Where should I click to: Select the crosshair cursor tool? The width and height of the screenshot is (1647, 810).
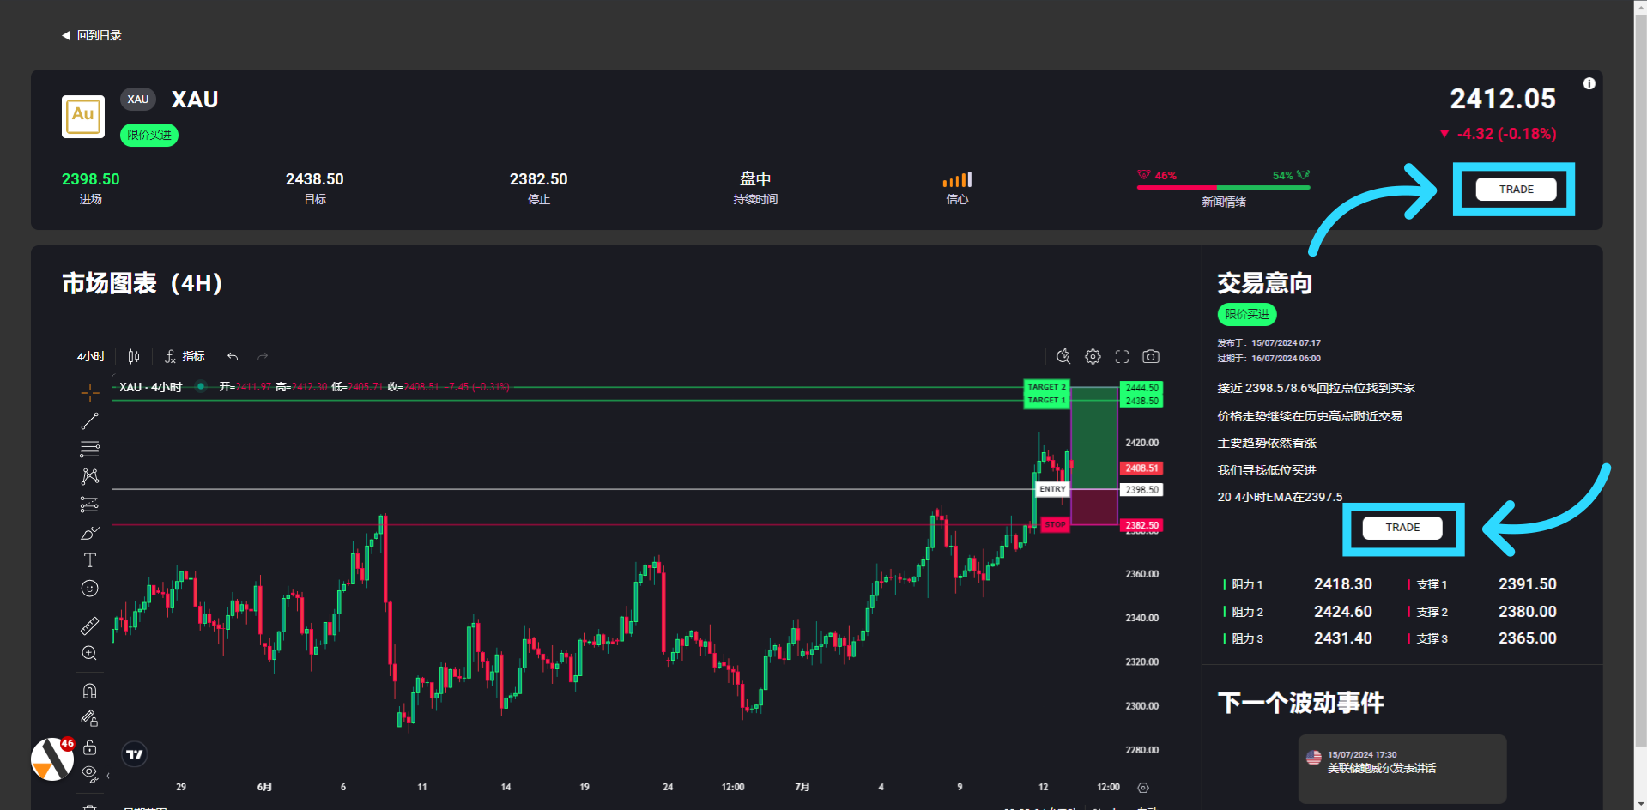pos(90,393)
